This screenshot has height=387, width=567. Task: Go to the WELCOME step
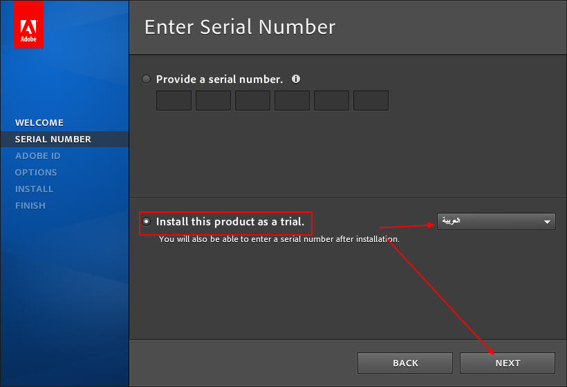tap(39, 122)
